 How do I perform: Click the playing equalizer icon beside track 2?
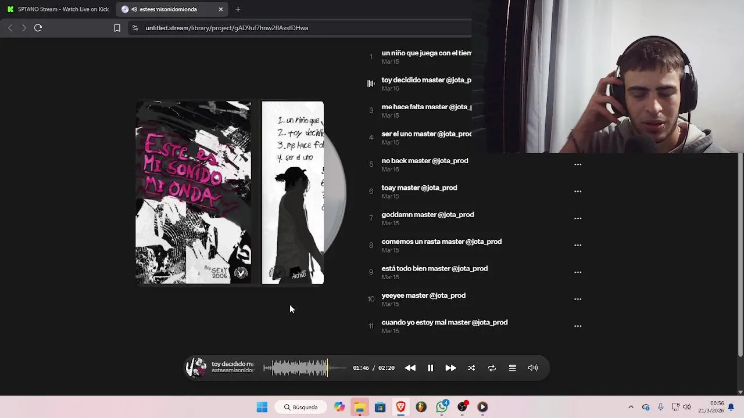click(x=371, y=84)
